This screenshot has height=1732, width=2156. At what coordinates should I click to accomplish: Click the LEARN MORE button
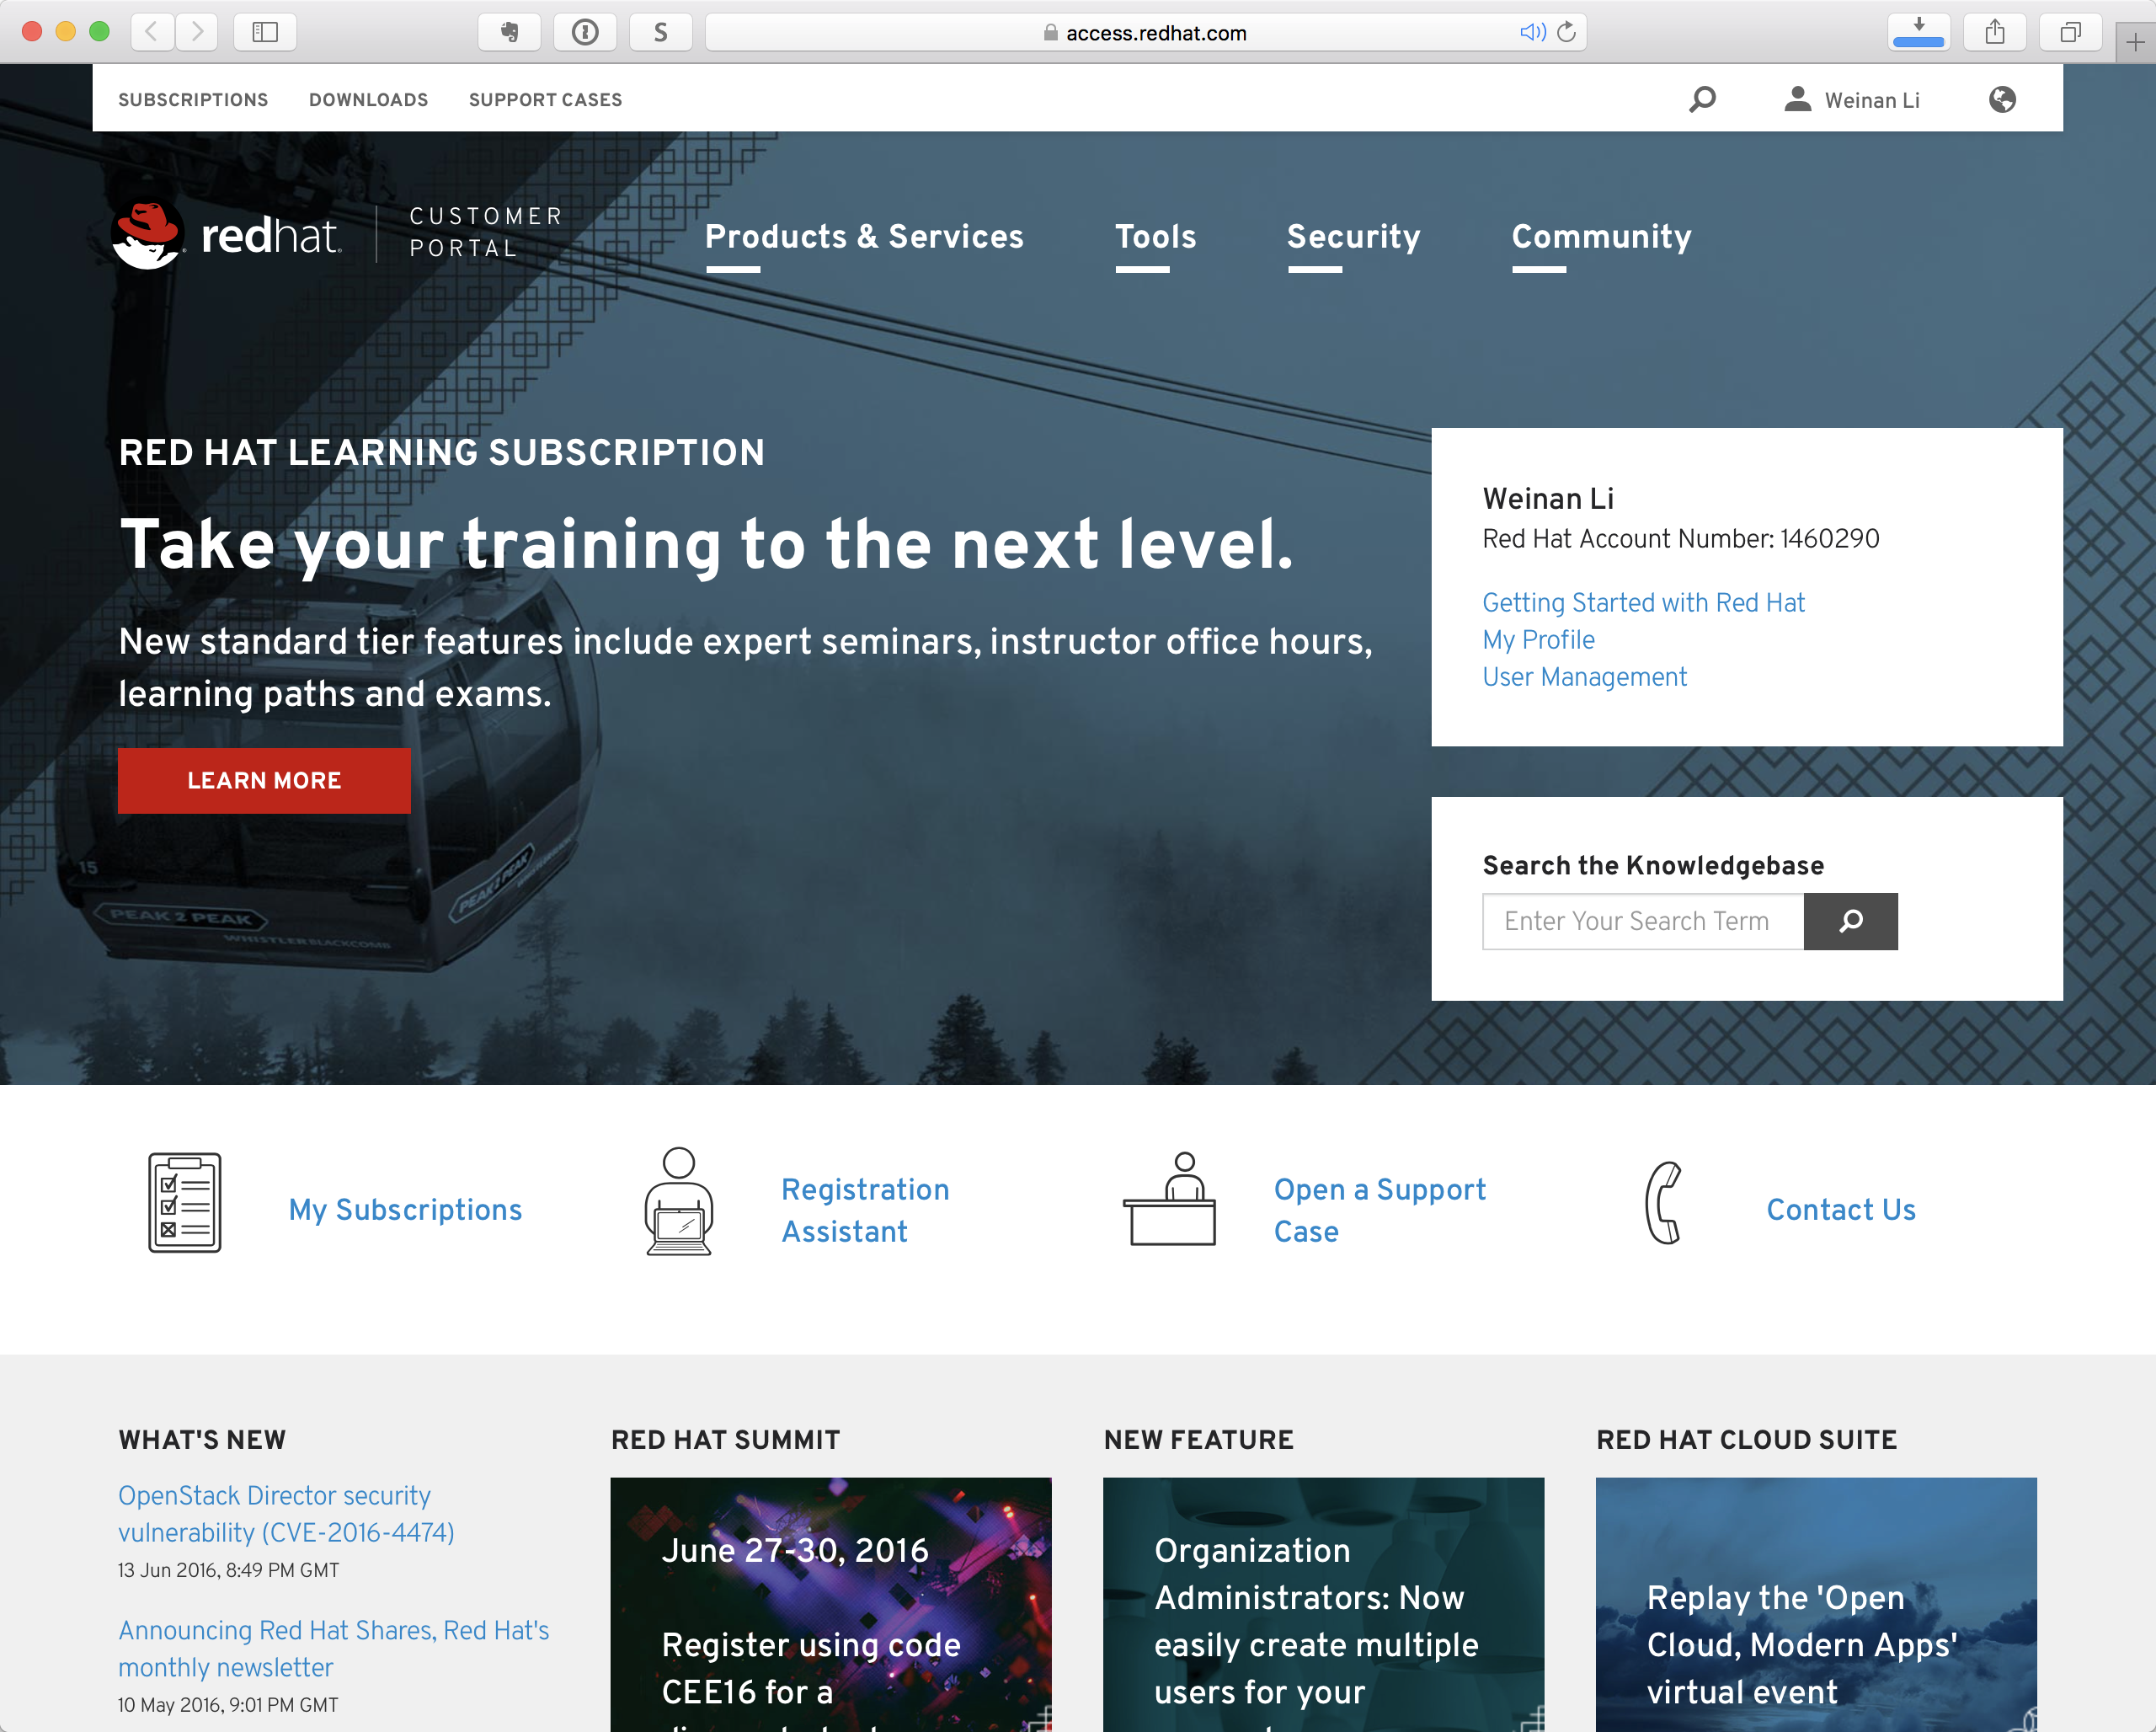pos(264,780)
